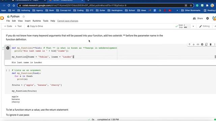This screenshot has width=216, height=121.
Task: Open the Hackingtons bookmarks folder
Action: (x=115, y=10)
